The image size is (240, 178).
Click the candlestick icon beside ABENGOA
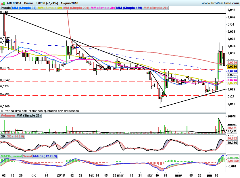(x=3, y=3)
